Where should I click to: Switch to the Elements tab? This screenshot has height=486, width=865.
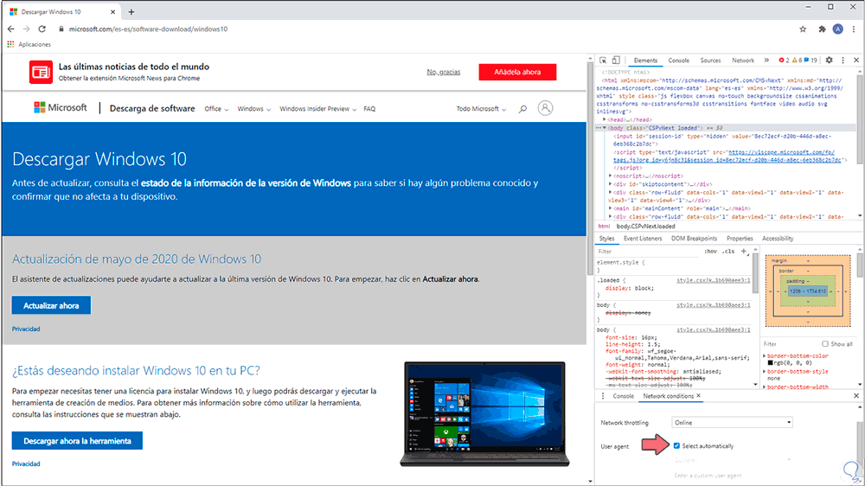pyautogui.click(x=645, y=61)
